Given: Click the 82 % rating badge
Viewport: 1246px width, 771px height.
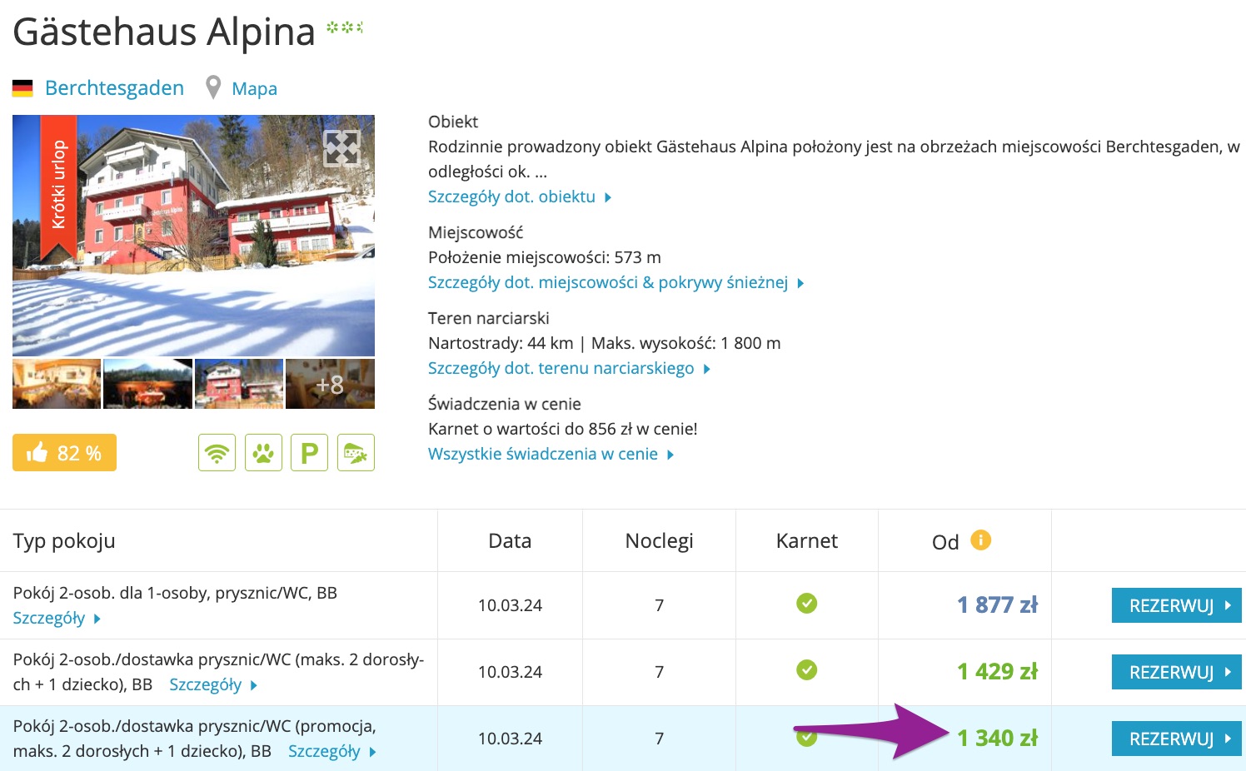Looking at the screenshot, I should pos(64,453).
